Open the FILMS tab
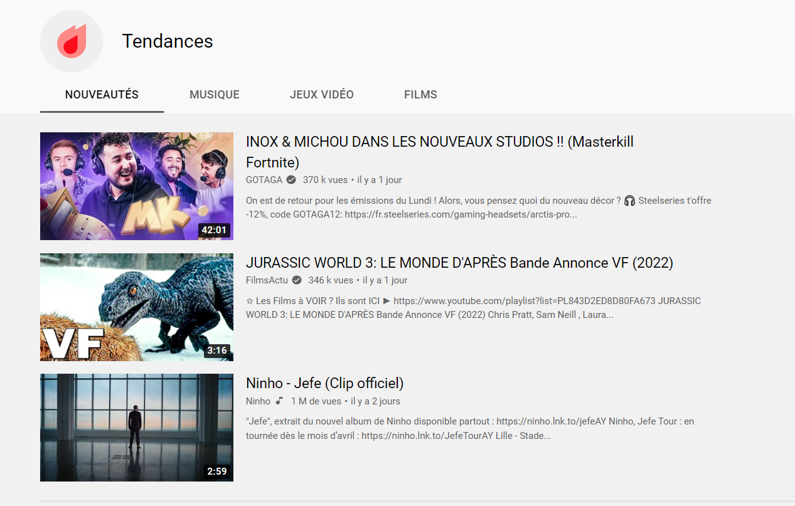 [420, 95]
